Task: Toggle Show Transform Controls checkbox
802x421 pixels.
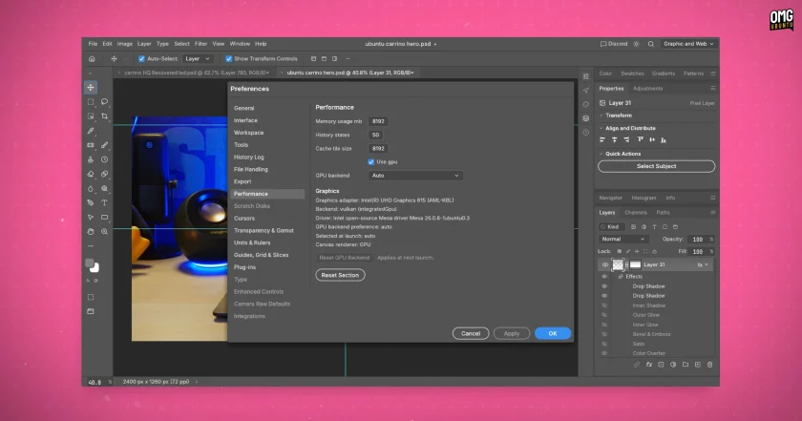Action: [228, 59]
